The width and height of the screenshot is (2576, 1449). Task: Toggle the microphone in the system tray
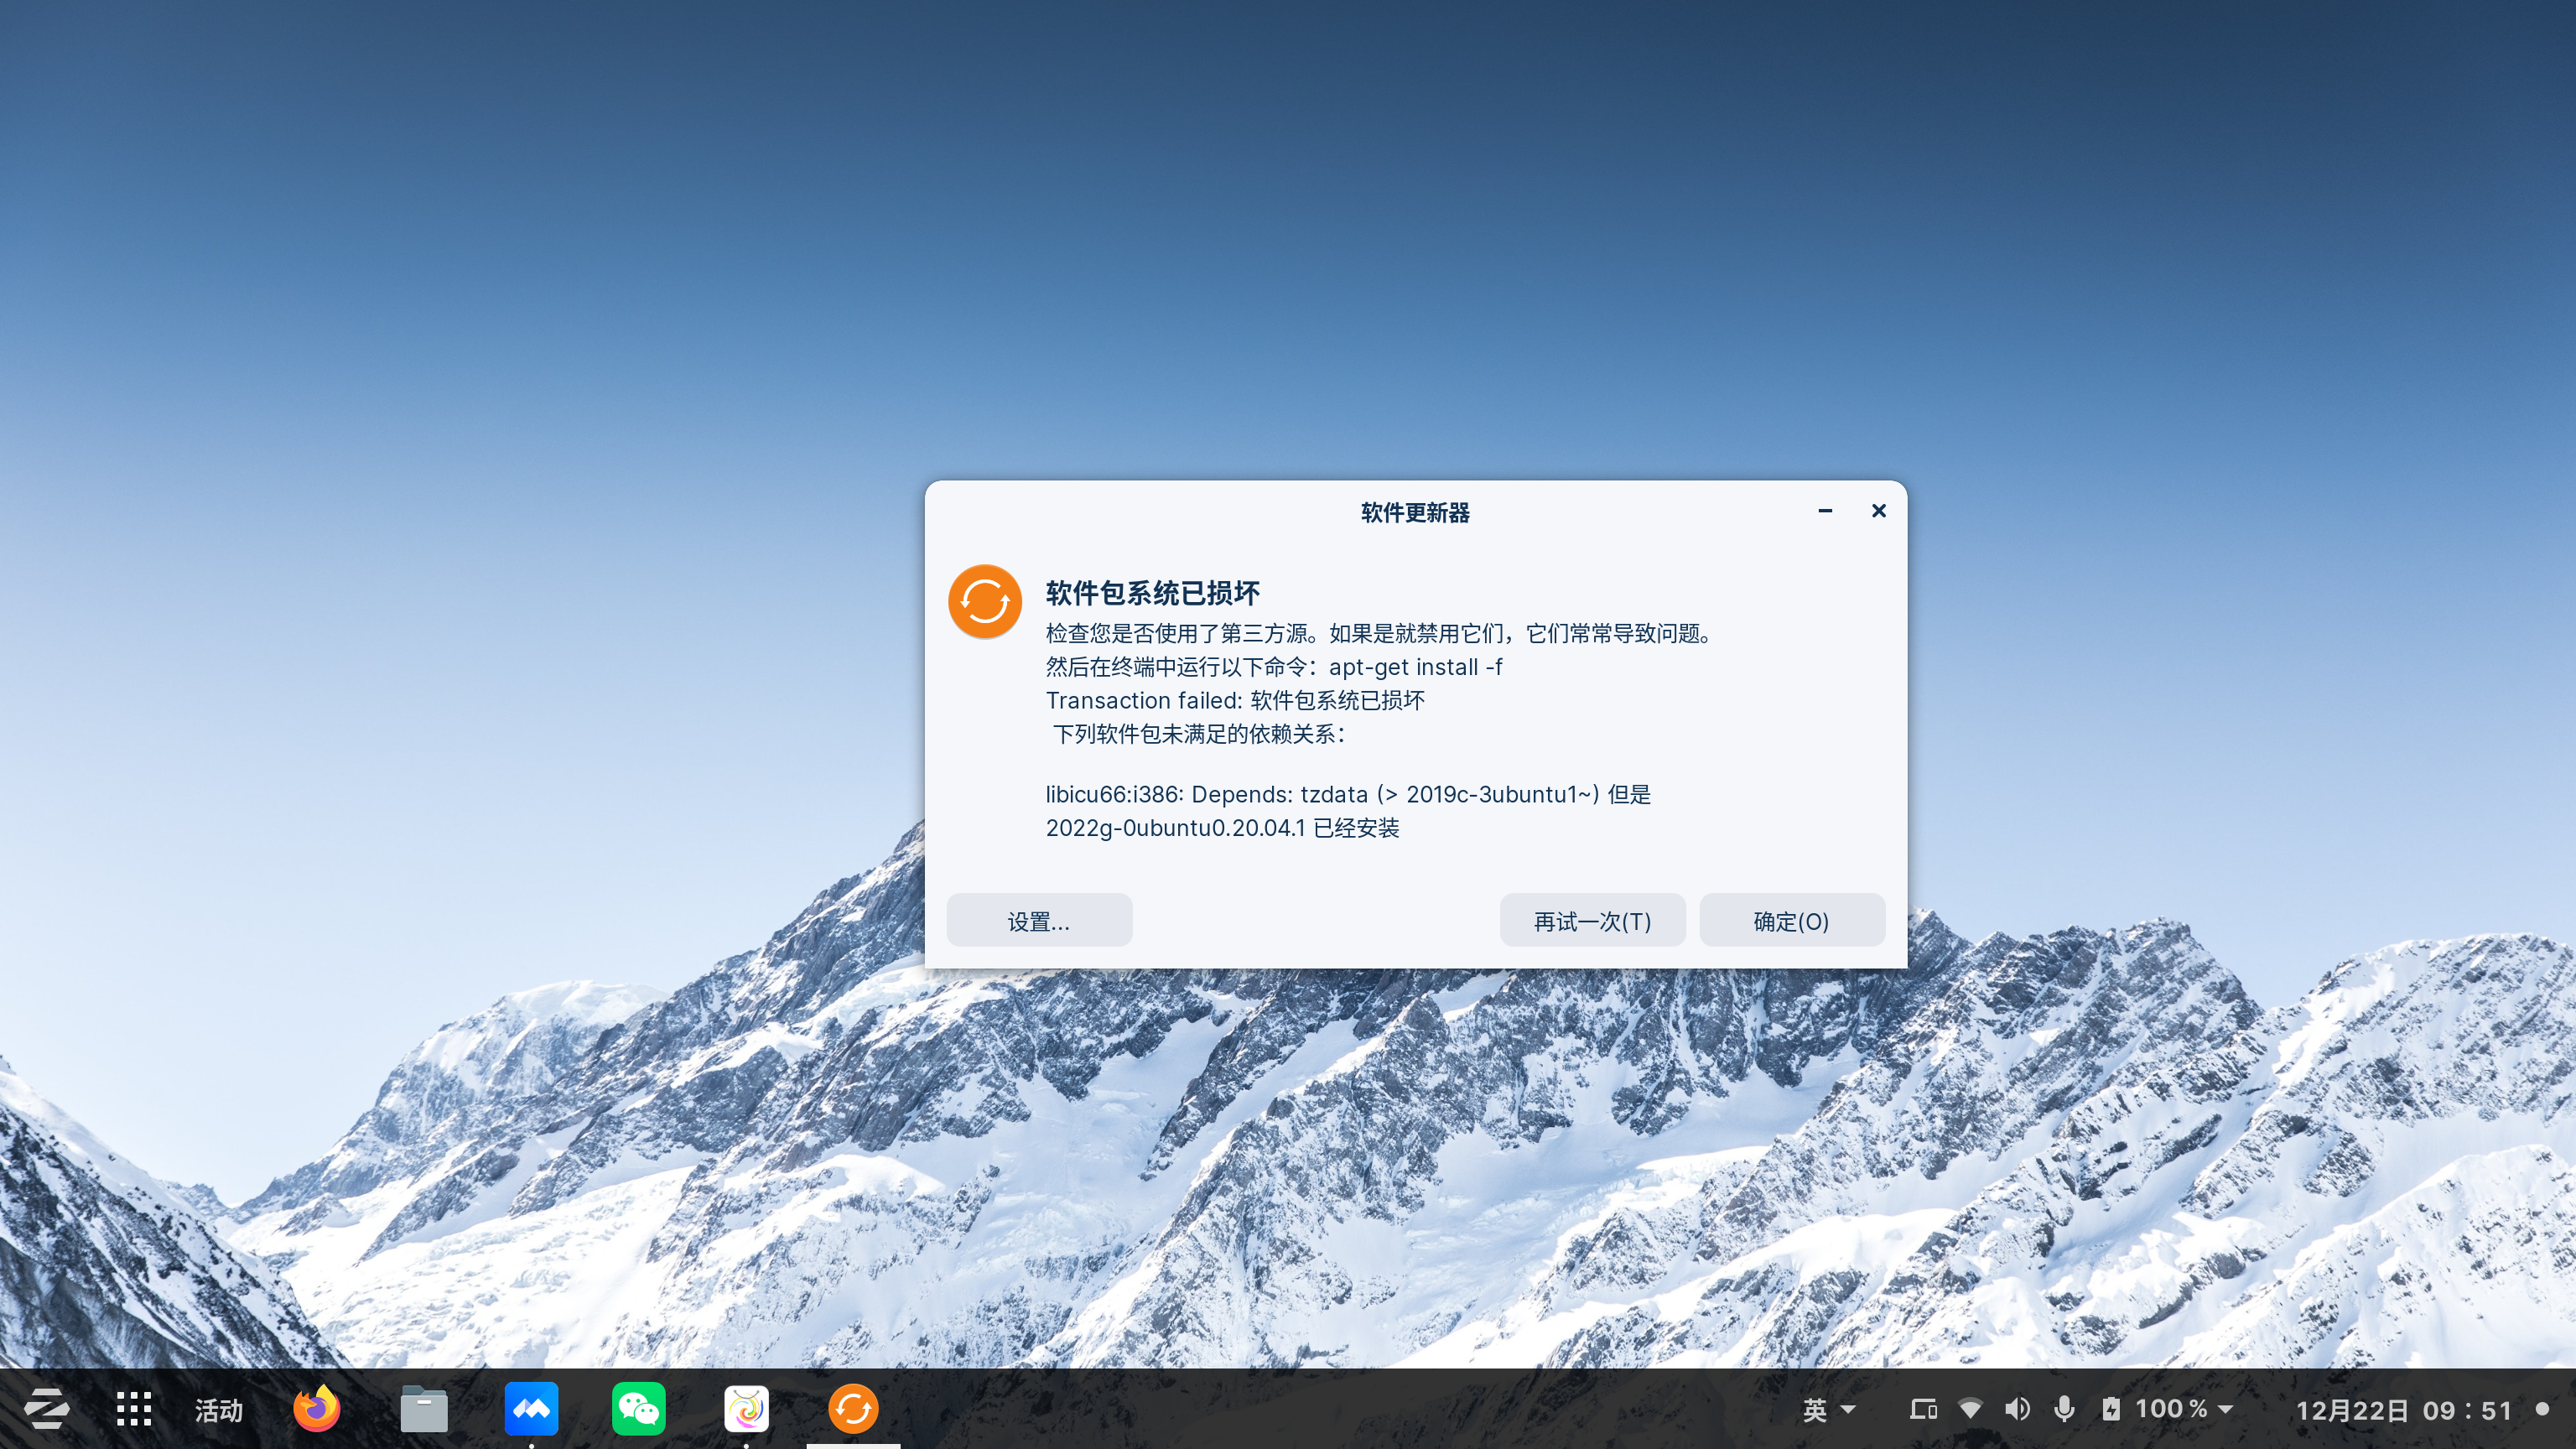coord(2064,1409)
